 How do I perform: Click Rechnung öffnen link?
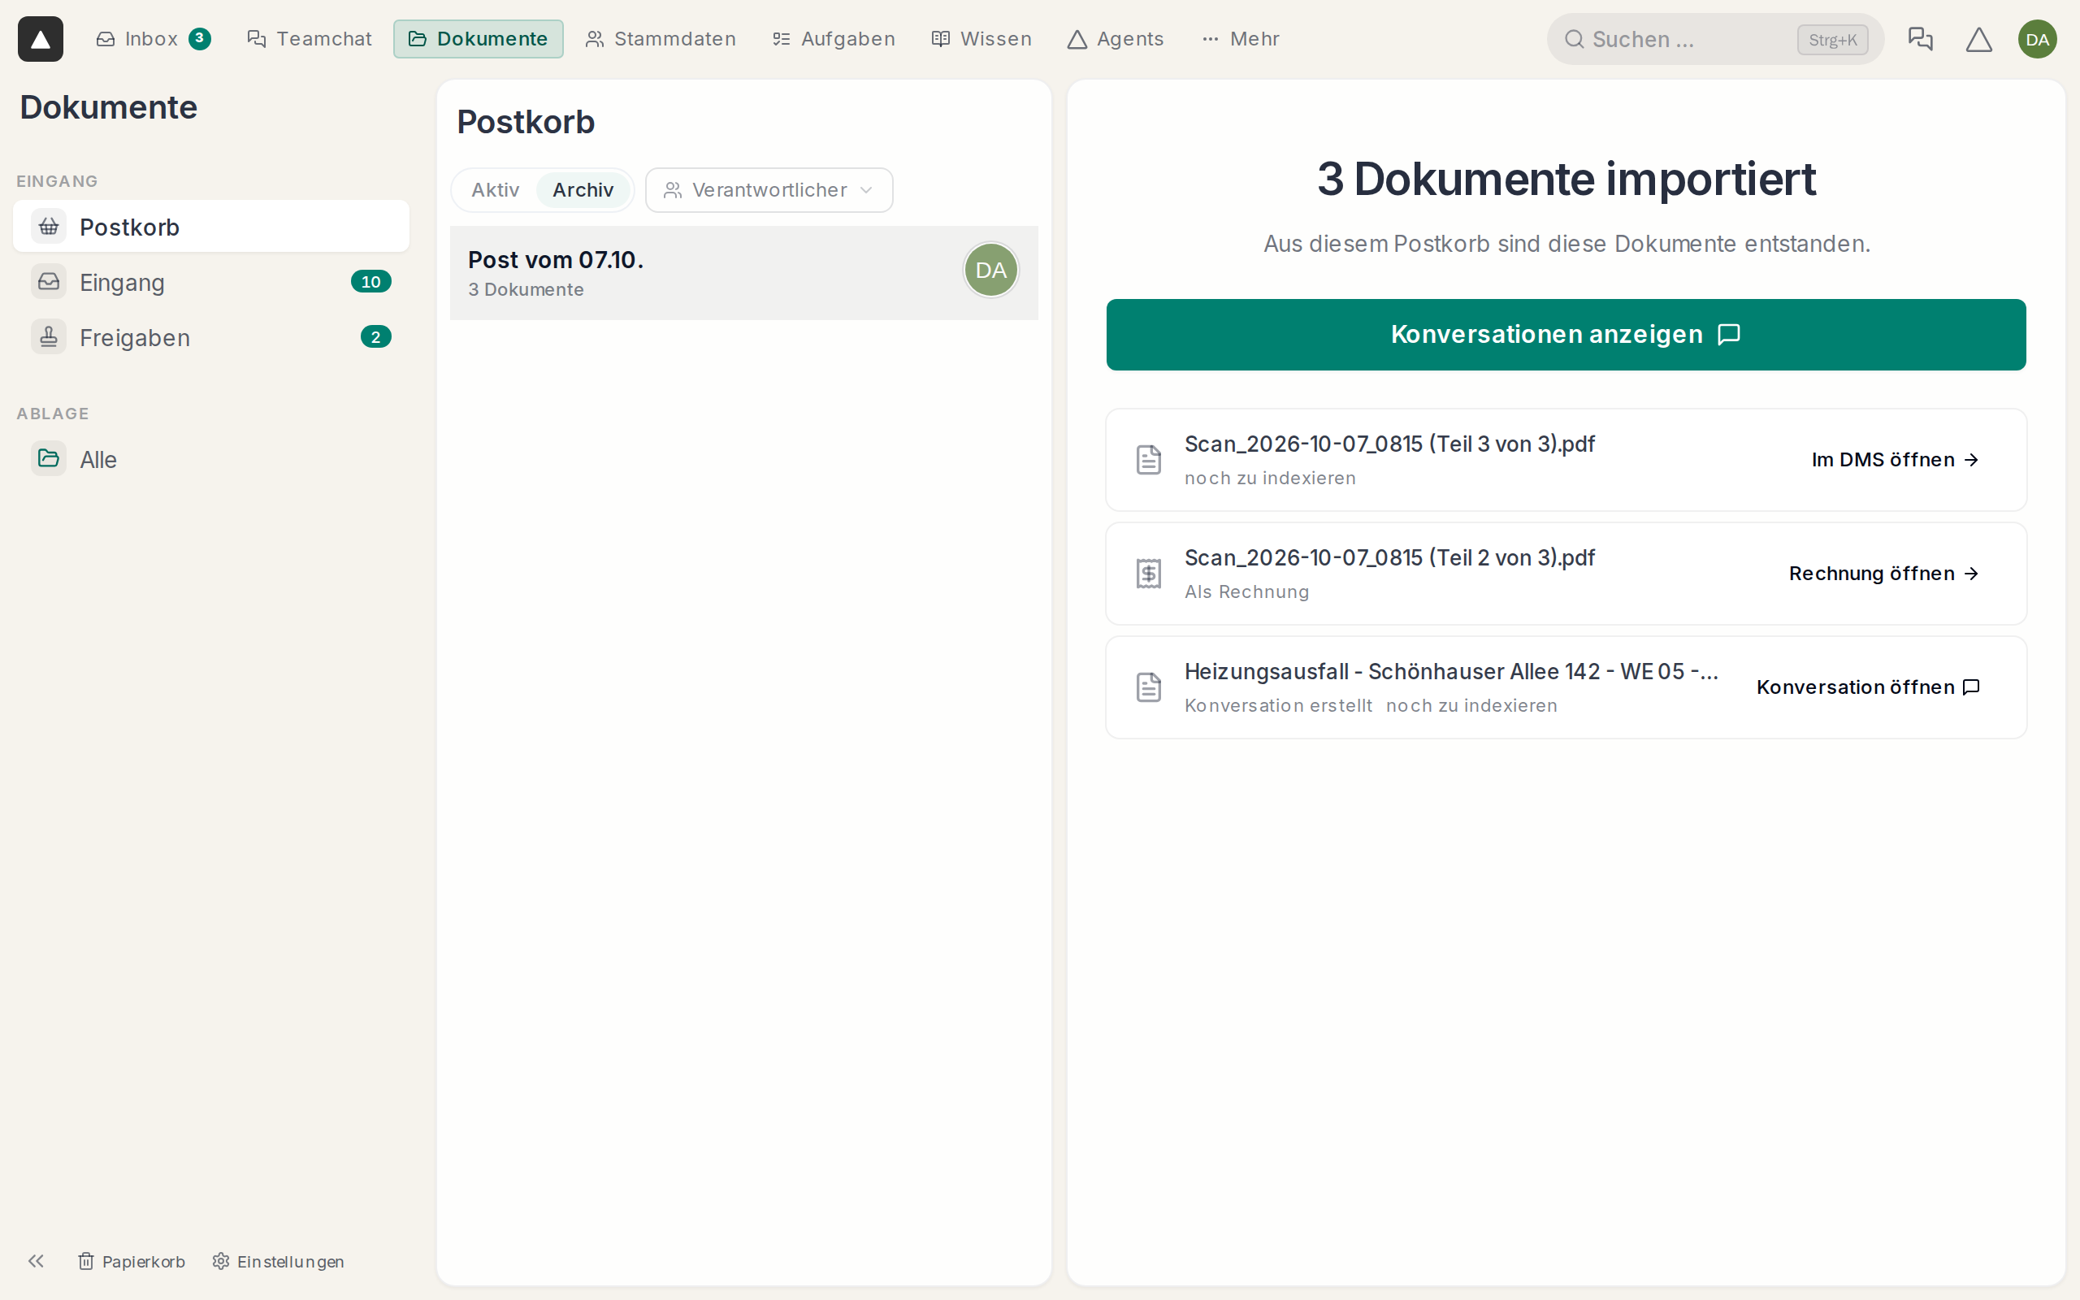1884,574
